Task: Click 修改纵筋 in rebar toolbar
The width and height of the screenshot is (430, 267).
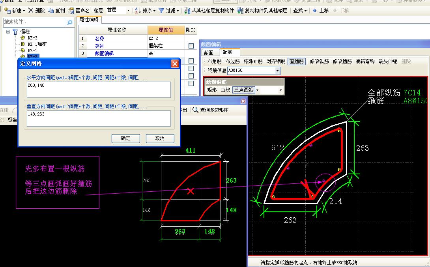Action: 319,62
